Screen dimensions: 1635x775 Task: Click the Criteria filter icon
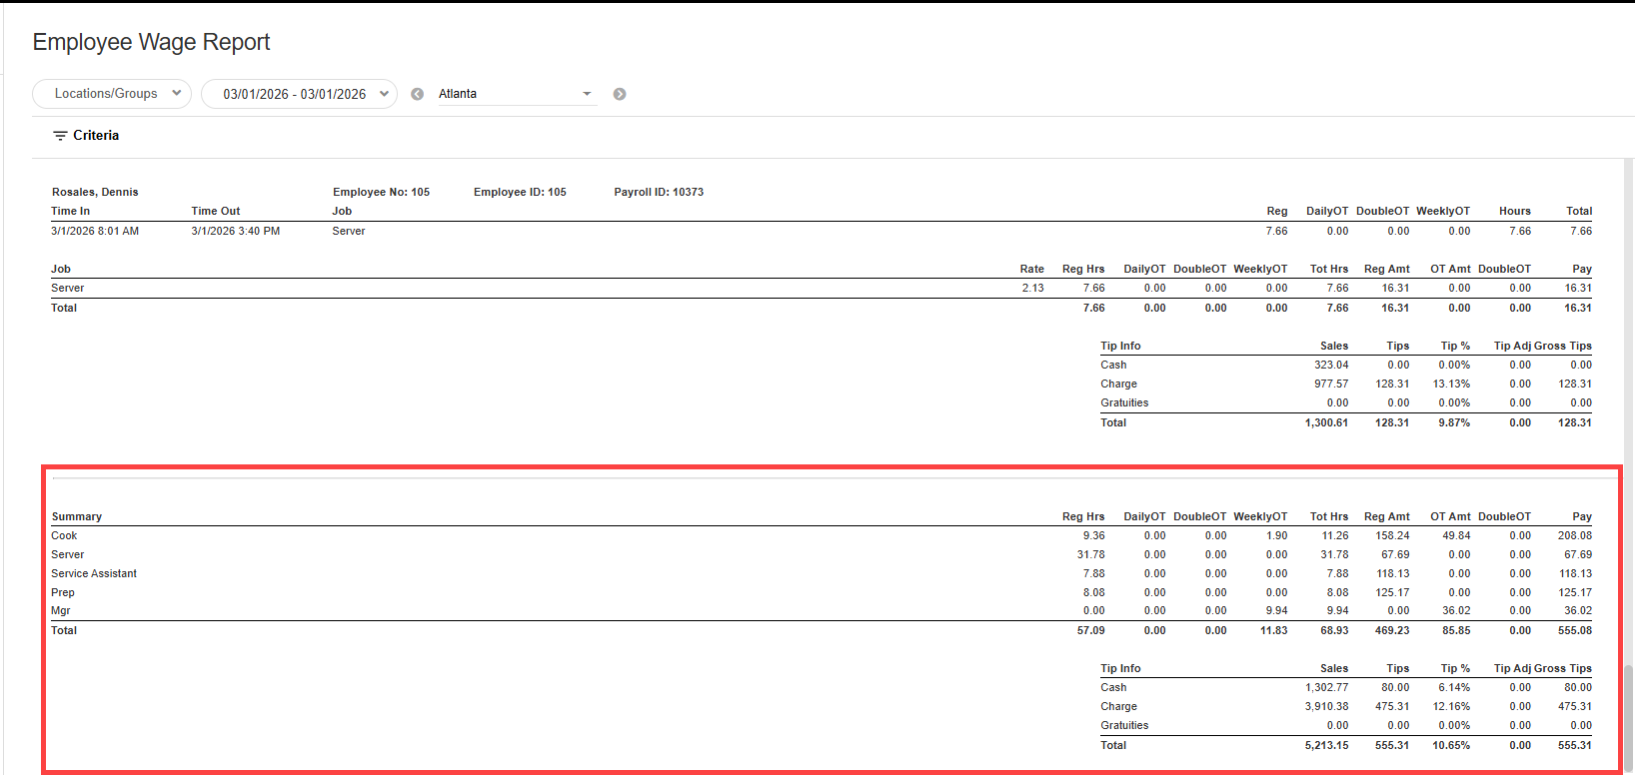[60, 136]
